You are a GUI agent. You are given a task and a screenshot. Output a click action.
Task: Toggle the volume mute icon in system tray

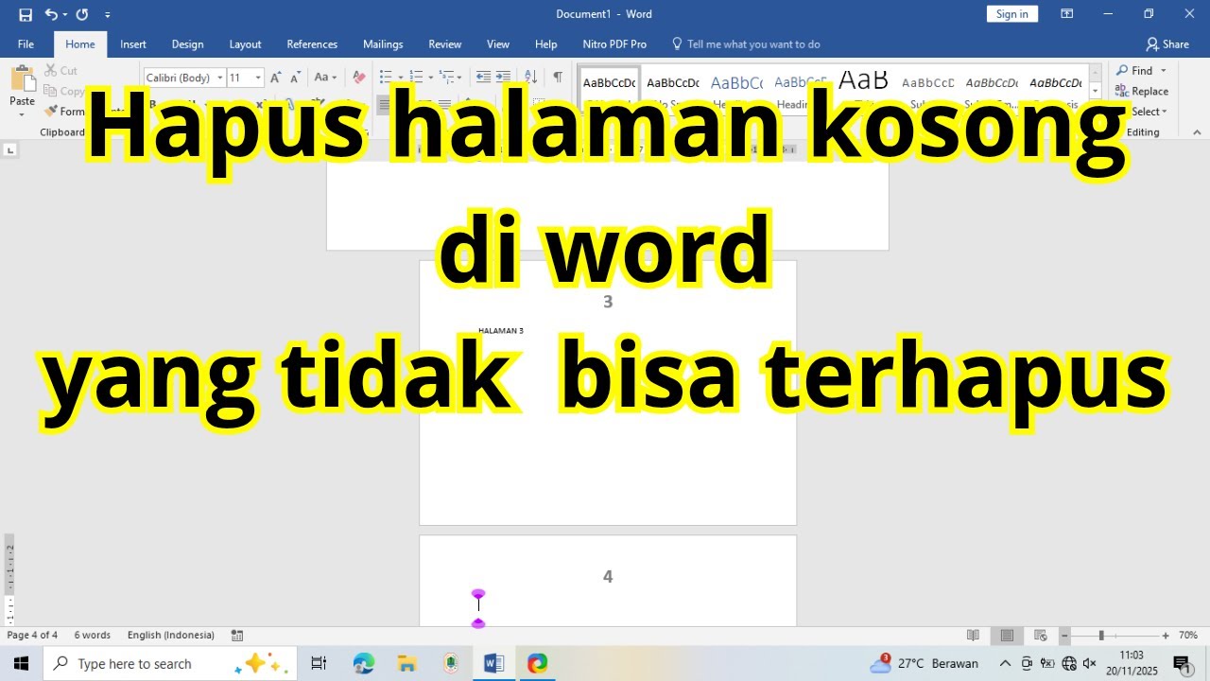[1089, 663]
